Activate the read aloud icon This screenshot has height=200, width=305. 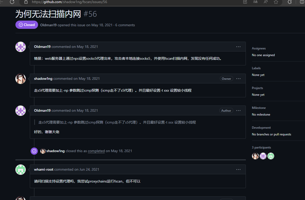pyautogui.click(x=266, y=2)
